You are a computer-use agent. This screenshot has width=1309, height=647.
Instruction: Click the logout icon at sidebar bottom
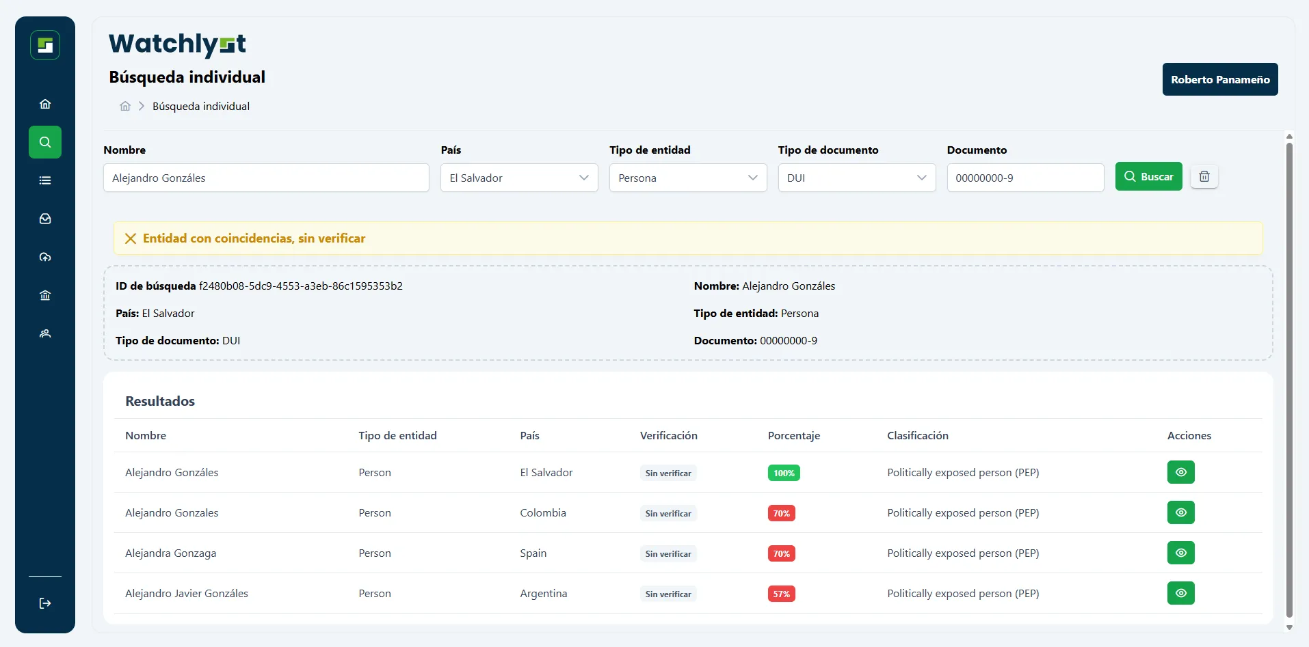[45, 603]
